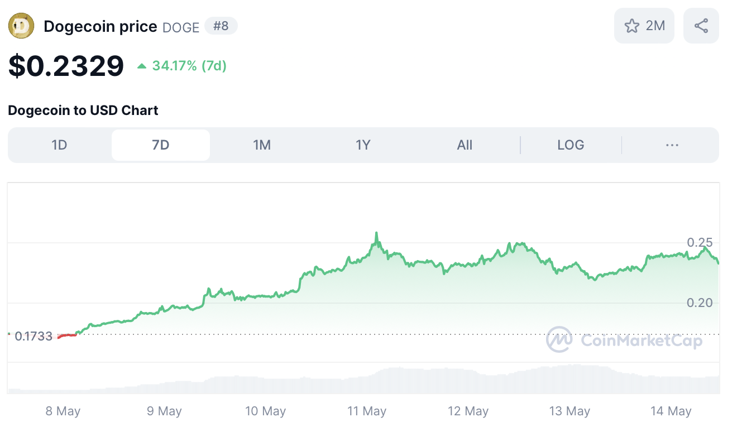The width and height of the screenshot is (737, 422).
Task: Click the Dogecoin to USD Chart title
Action: 83,111
